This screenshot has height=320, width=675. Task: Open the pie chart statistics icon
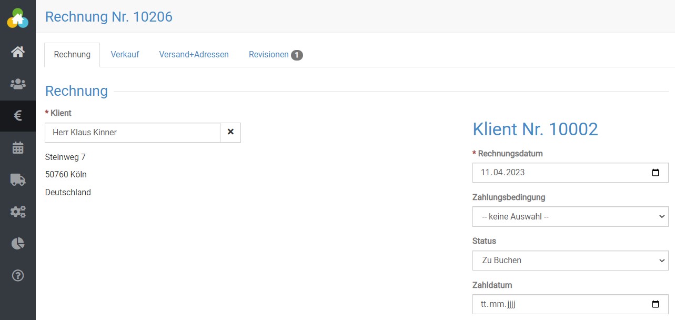pos(18,244)
